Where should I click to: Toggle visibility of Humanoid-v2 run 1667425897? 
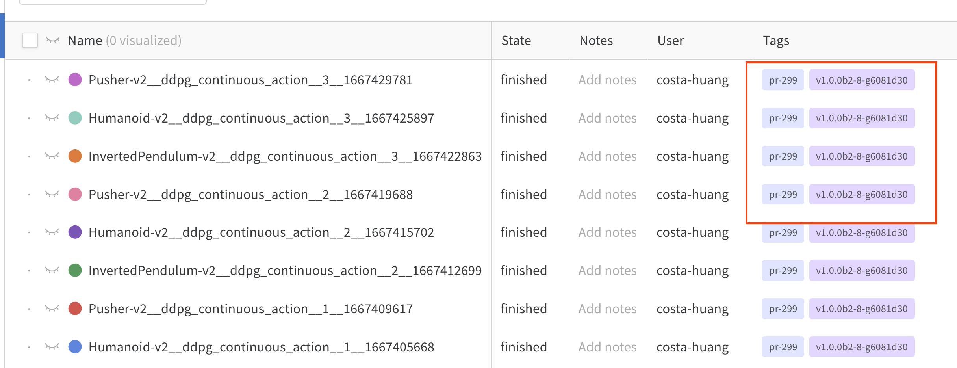[52, 118]
